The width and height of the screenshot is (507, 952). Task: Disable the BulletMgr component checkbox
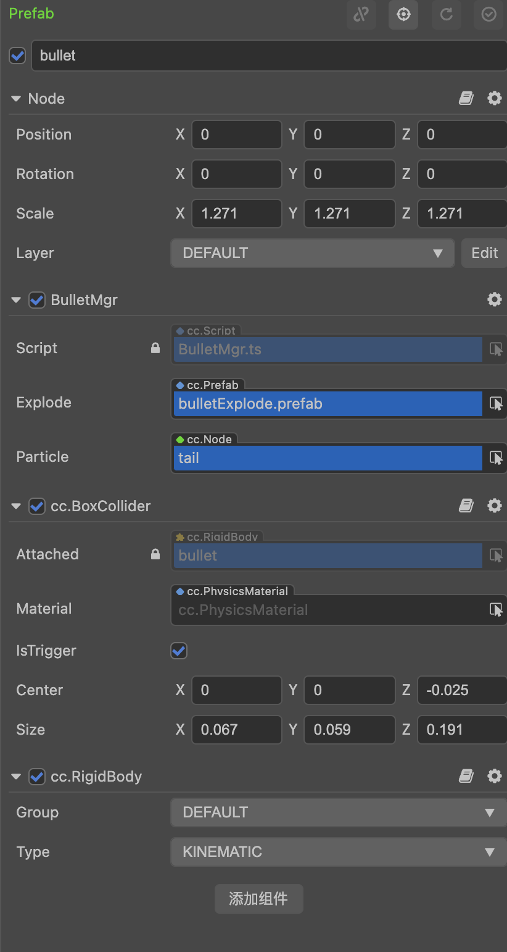pos(37,300)
